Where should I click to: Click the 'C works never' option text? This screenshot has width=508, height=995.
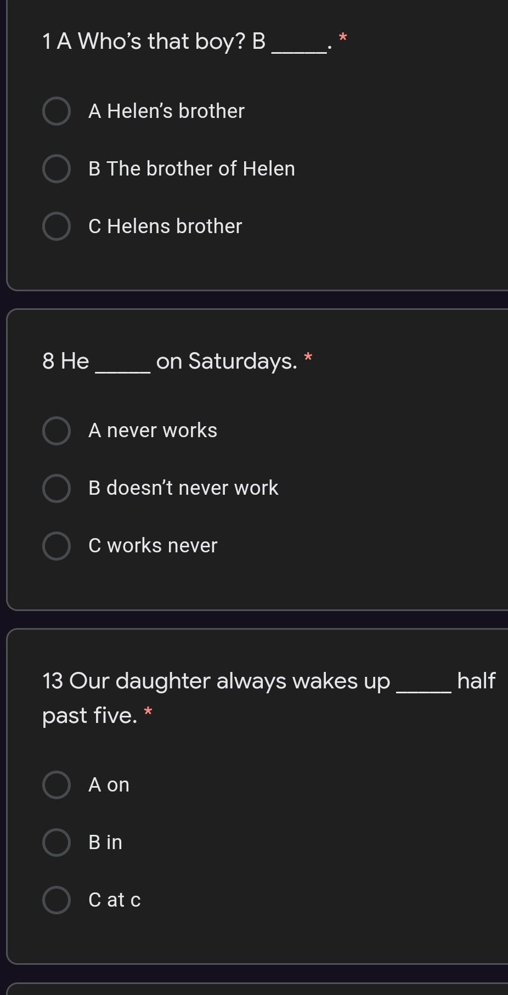click(153, 546)
